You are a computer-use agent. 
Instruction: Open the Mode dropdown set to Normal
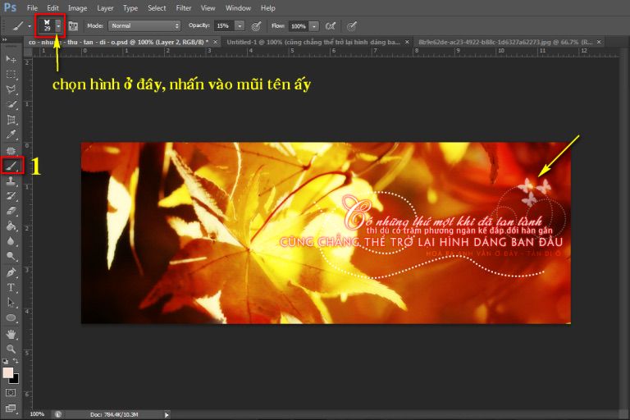click(144, 26)
